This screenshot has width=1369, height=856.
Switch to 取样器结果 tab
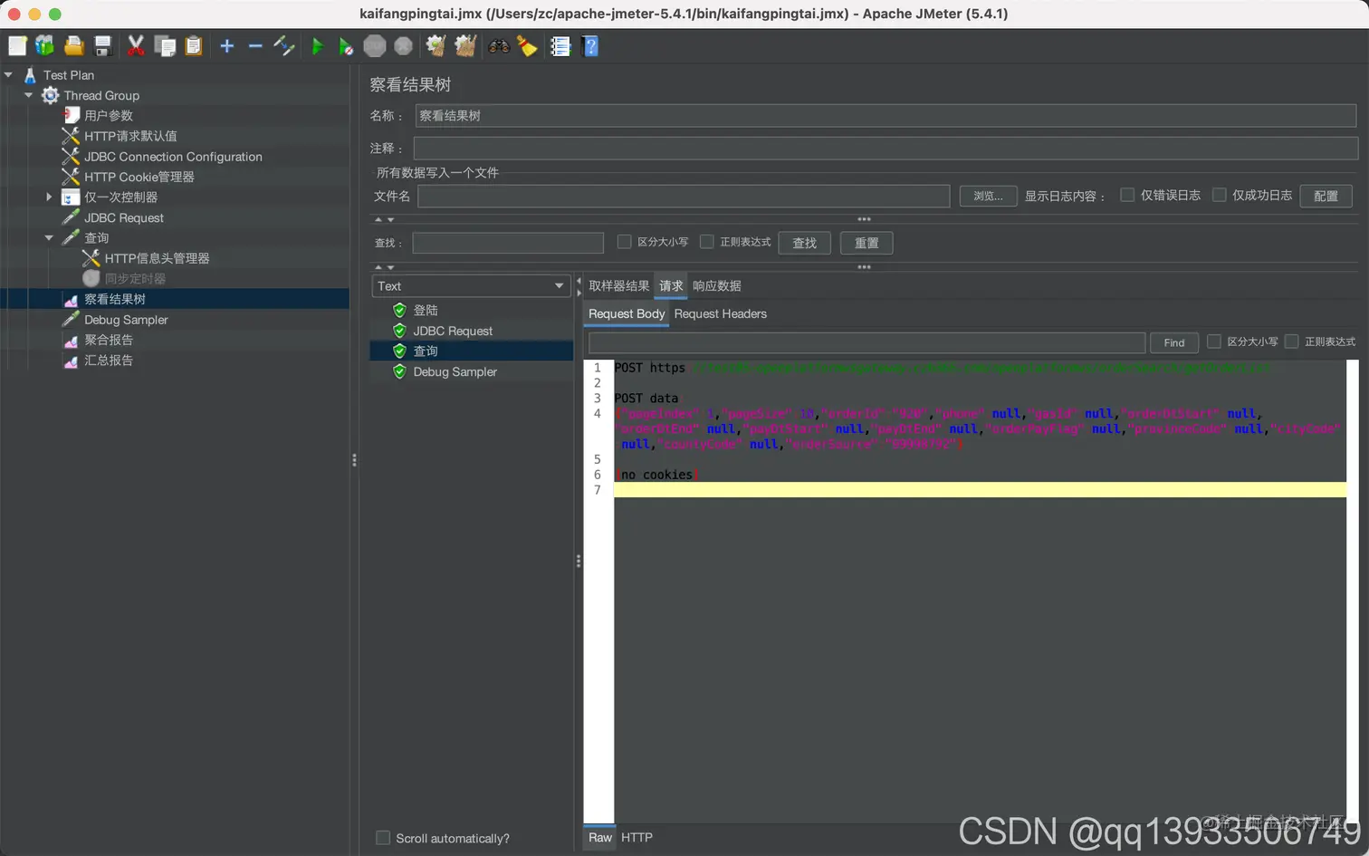619,285
